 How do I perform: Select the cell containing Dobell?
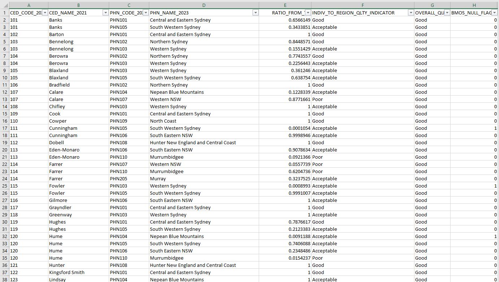(x=78, y=142)
